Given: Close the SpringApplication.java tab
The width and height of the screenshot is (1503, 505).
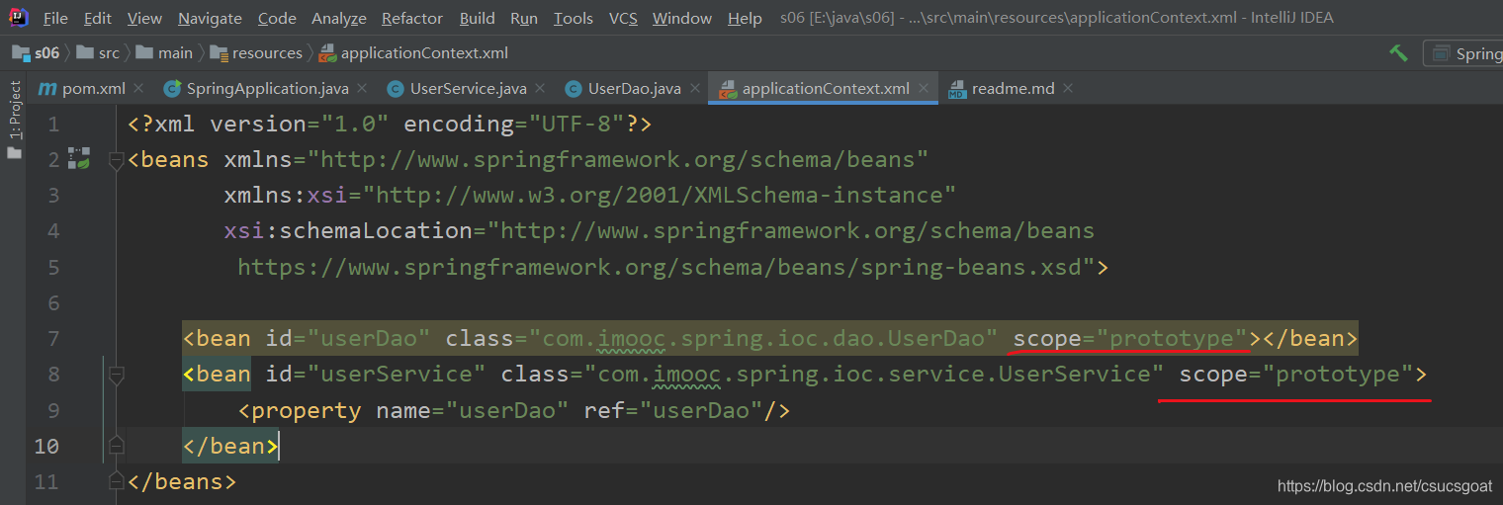Looking at the screenshot, I should 362,88.
